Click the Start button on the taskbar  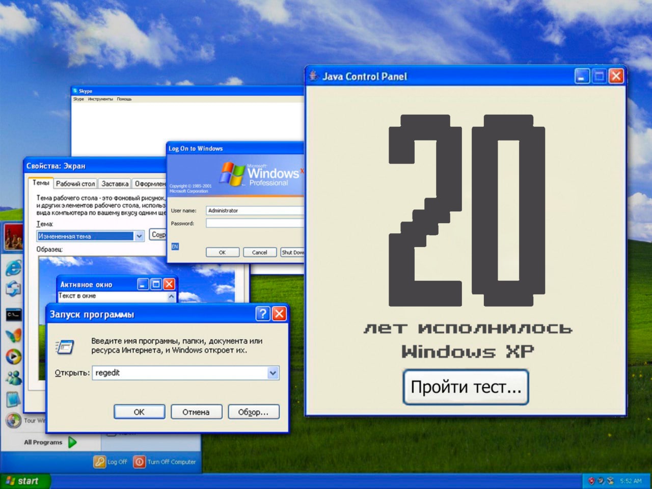(x=25, y=481)
